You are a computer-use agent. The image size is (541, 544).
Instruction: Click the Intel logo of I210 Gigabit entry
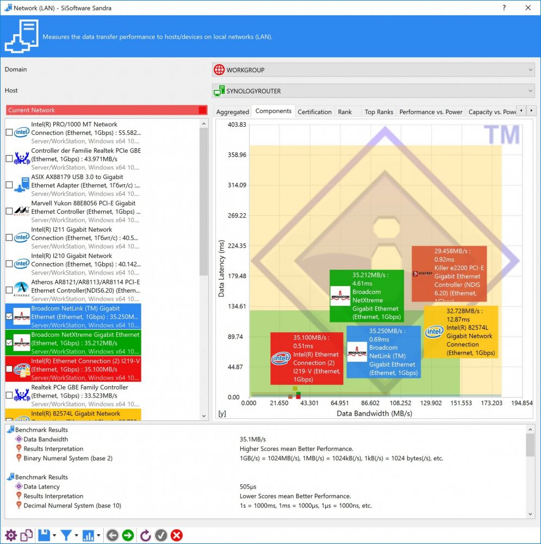[22, 264]
